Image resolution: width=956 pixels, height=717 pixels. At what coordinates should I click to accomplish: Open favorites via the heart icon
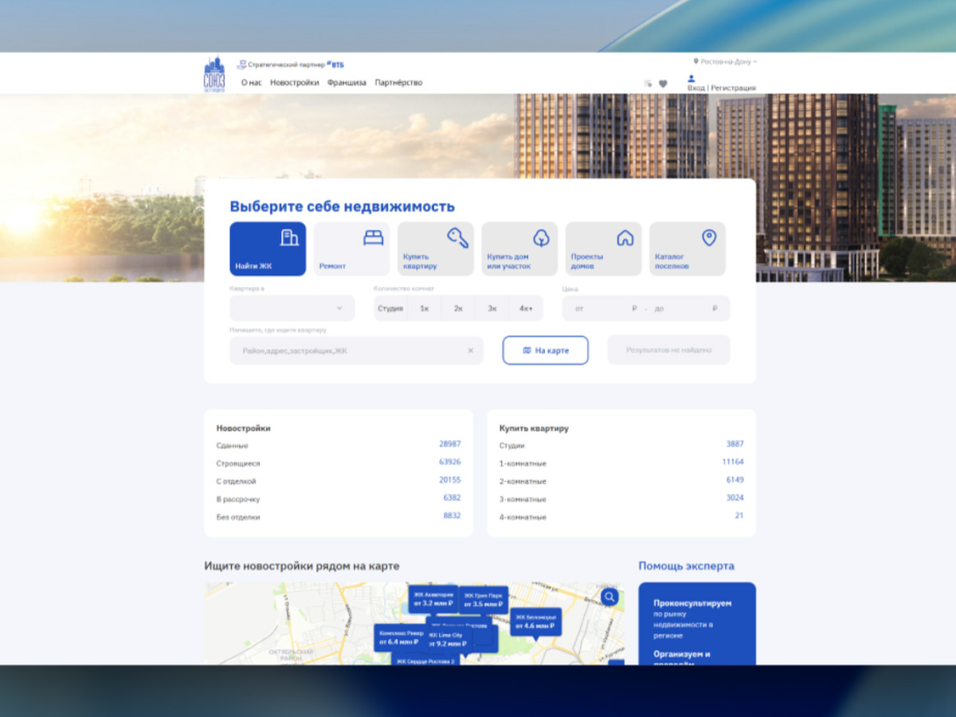pyautogui.click(x=663, y=84)
